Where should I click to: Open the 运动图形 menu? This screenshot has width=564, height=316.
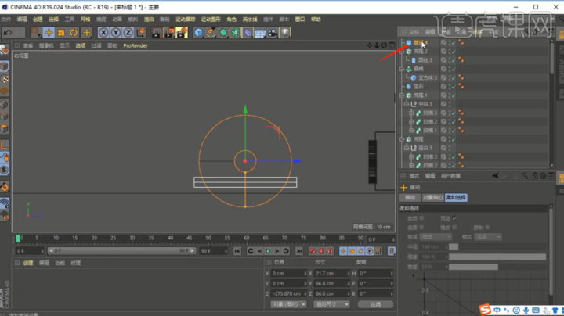211,19
